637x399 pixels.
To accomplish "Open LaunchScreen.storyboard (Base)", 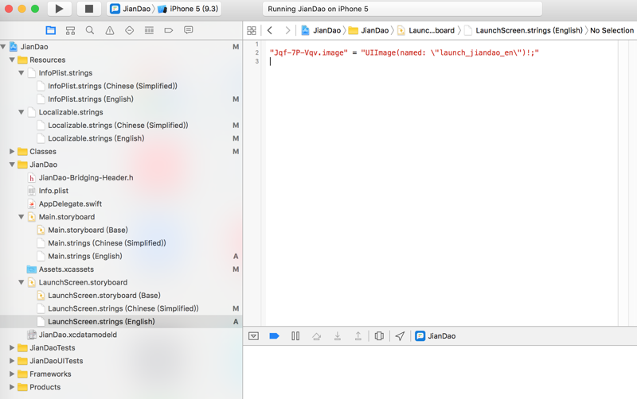I will (x=104, y=296).
